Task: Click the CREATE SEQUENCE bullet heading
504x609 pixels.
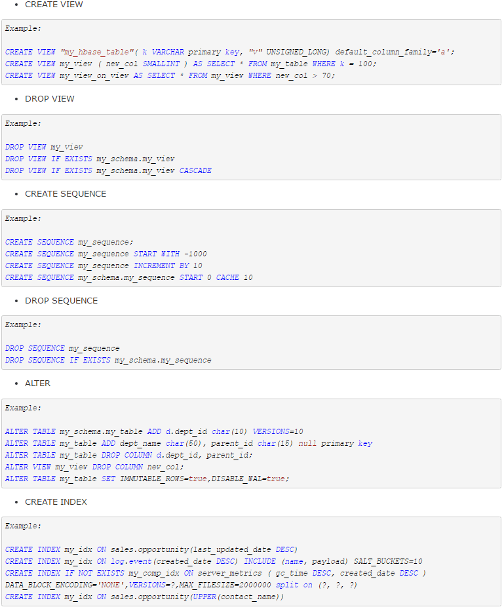Action: 66,194
